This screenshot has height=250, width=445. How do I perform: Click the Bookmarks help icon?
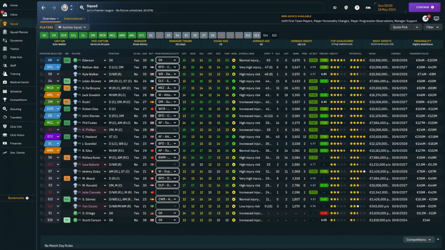coord(27,198)
